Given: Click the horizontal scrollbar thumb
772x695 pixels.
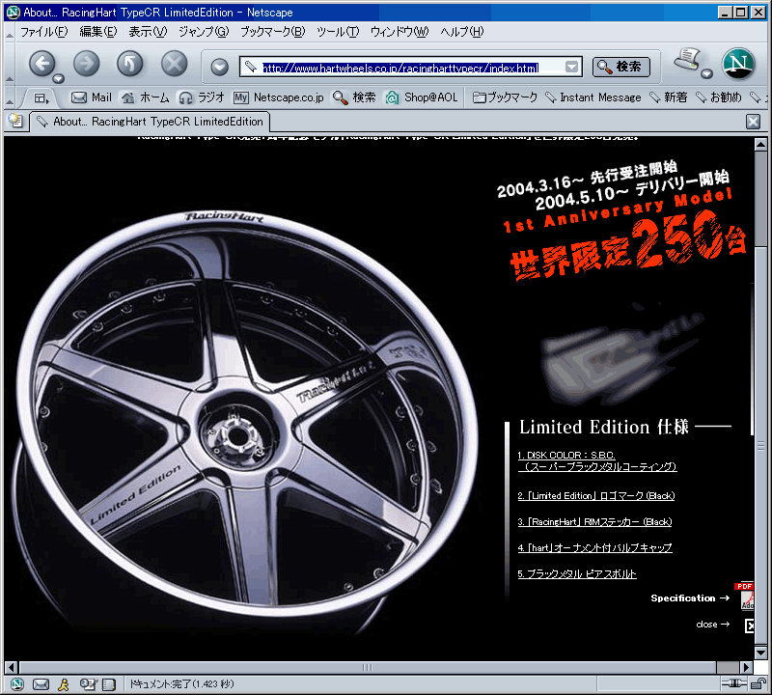Looking at the screenshot, I should tap(368, 667).
